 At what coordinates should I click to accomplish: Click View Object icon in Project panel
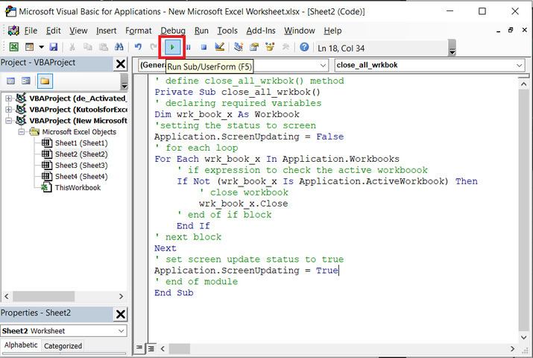pyautogui.click(x=26, y=81)
